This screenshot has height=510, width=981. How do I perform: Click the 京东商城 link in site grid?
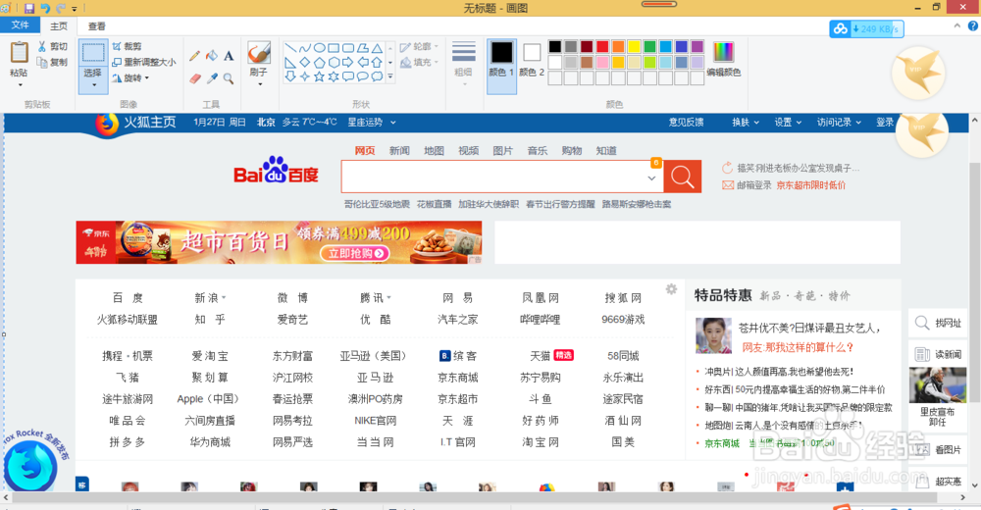pyautogui.click(x=457, y=378)
